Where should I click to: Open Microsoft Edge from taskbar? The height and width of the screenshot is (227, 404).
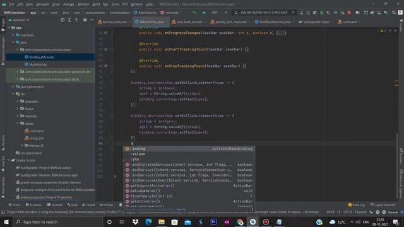pos(148,222)
